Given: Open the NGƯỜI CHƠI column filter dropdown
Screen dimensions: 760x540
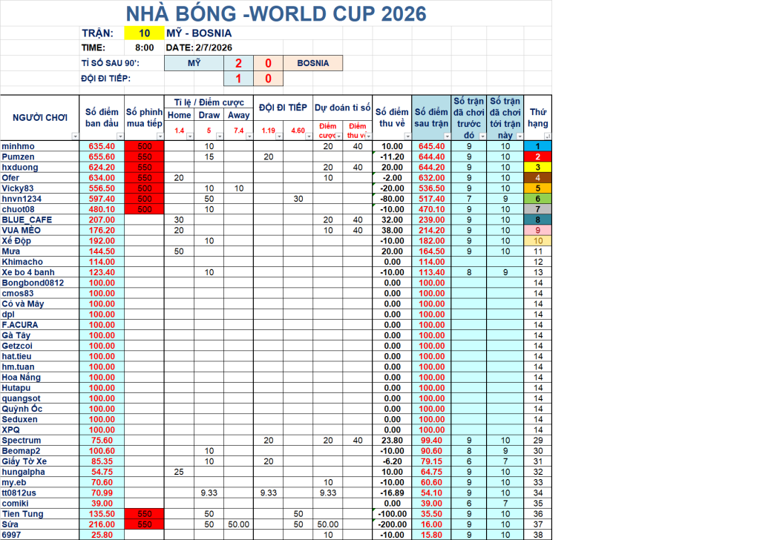Looking at the screenshot, I should tap(75, 136).
